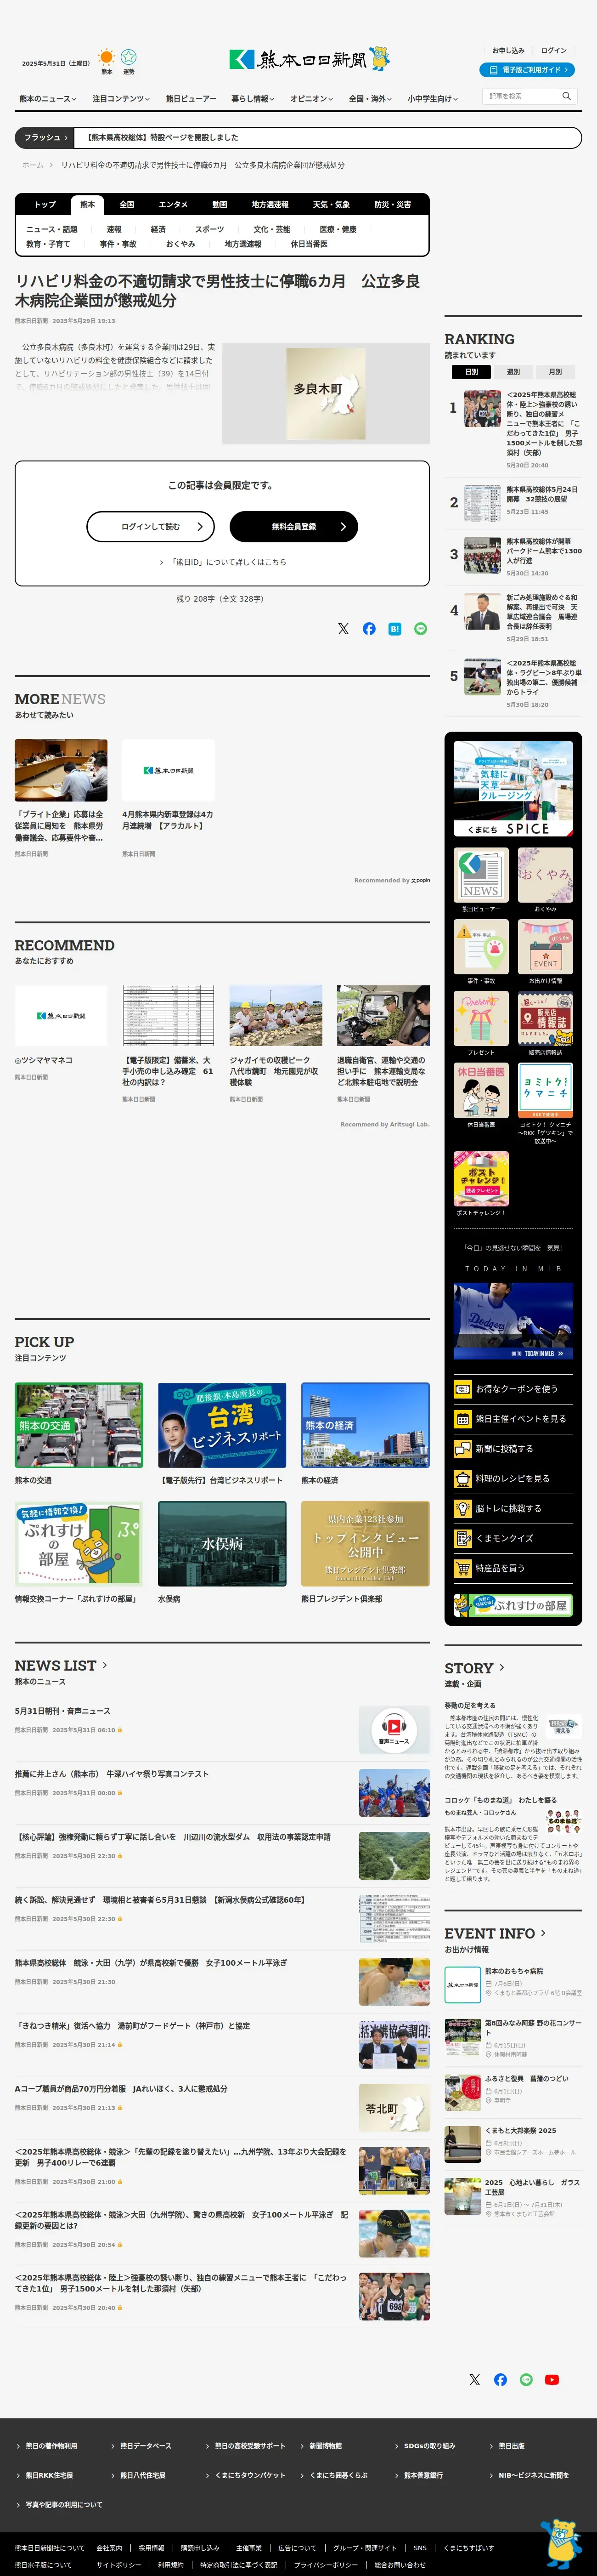Image resolution: width=597 pixels, height=2576 pixels.
Task: Click 電子版ご利用ガイド button
Action: point(527,70)
